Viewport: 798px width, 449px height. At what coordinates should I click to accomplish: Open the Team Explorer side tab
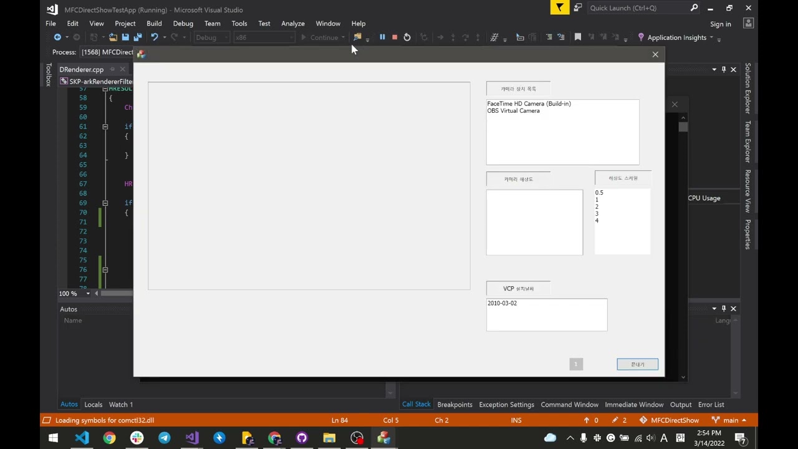(x=748, y=142)
